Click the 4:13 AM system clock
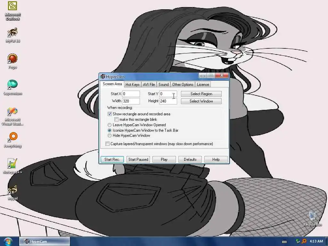Screen dimensions: 328x246 coord(316,241)
